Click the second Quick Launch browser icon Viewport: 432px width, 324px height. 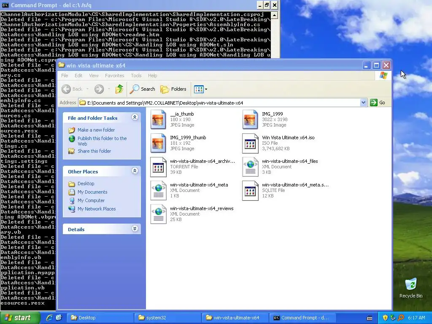(59, 318)
